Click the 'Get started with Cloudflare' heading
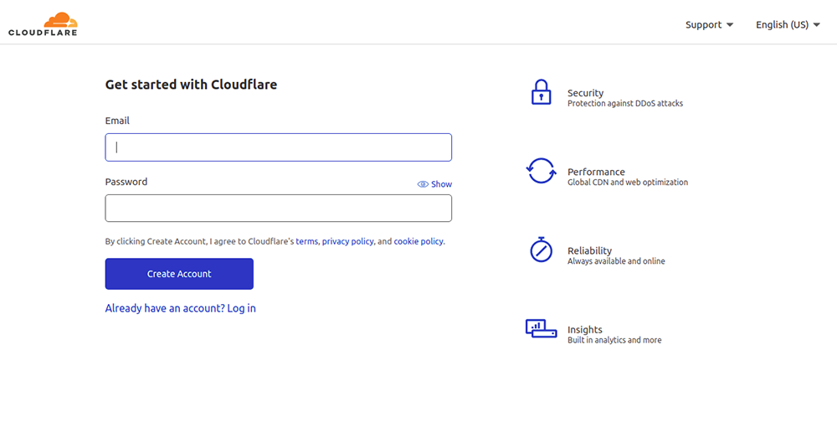This screenshot has height=438, width=837. tap(191, 85)
